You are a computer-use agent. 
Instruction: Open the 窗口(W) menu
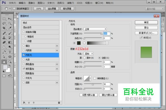point(99,3)
